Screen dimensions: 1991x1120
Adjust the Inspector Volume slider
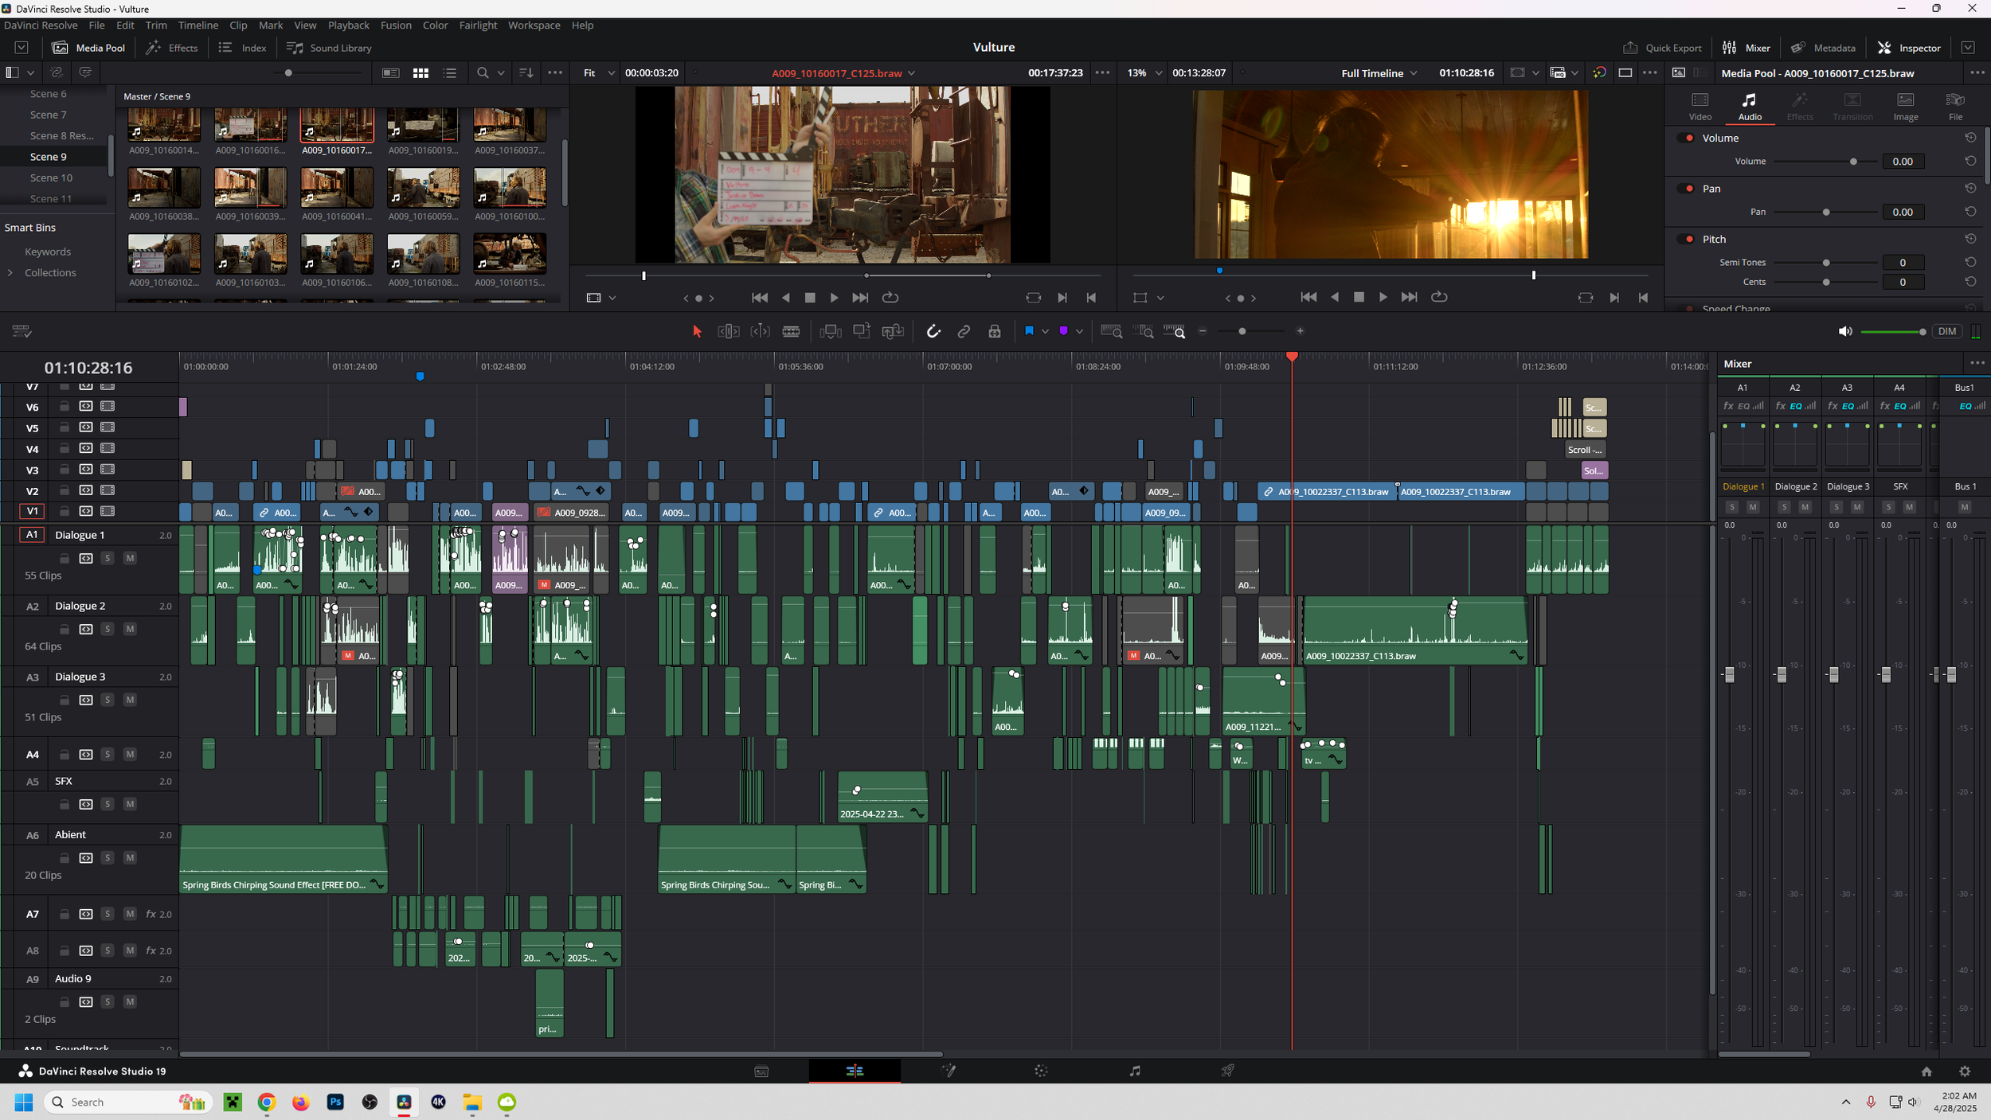pyautogui.click(x=1852, y=162)
